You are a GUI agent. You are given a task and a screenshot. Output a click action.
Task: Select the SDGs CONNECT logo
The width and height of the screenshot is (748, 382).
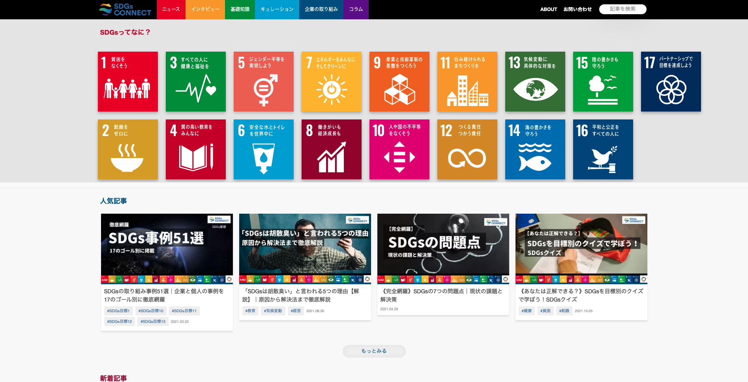point(125,9)
